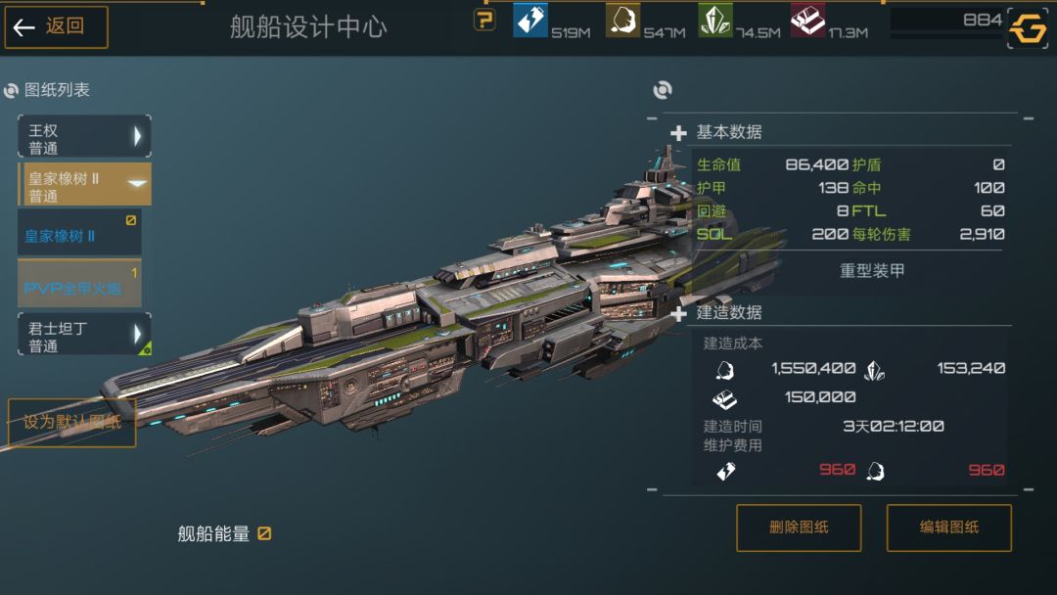Image resolution: width=1057 pixels, height=595 pixels.
Task: Expand the 王权 普通 blueprint group
Action: pos(84,137)
